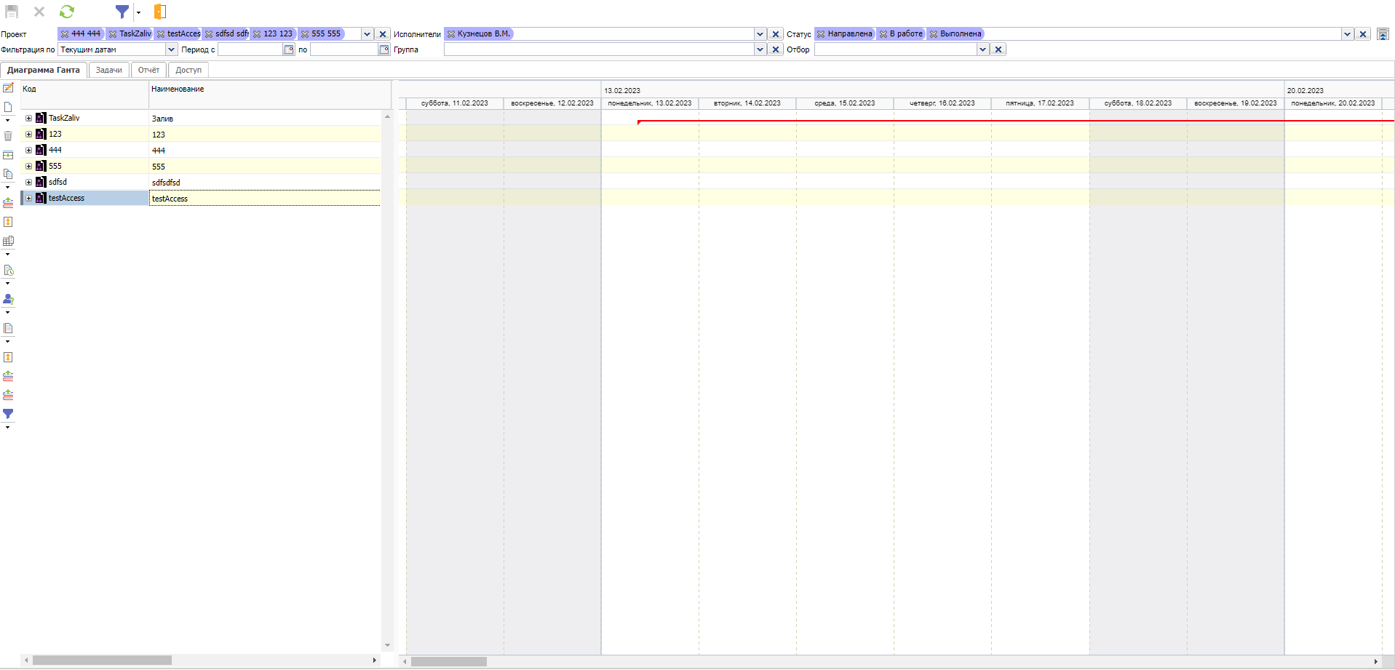
Task: Remove 'В работе' status filter tag
Action: point(883,34)
